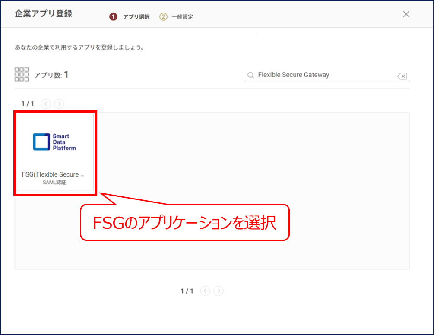Click FSG(Flexible Secure ... app name

tap(53, 174)
